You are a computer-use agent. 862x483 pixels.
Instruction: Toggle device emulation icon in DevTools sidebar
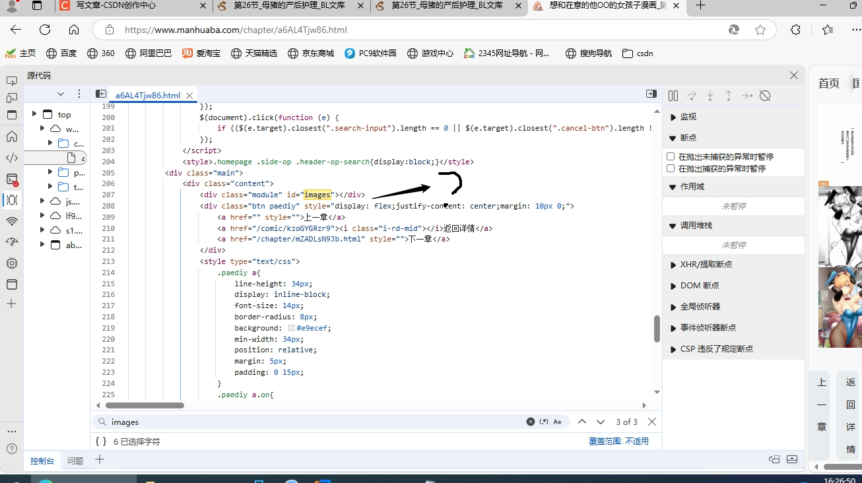click(12, 98)
